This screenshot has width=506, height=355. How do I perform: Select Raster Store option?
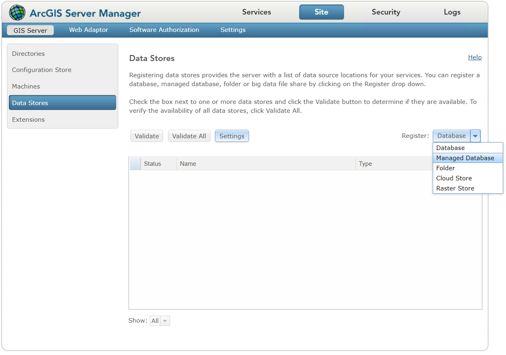[x=455, y=188]
